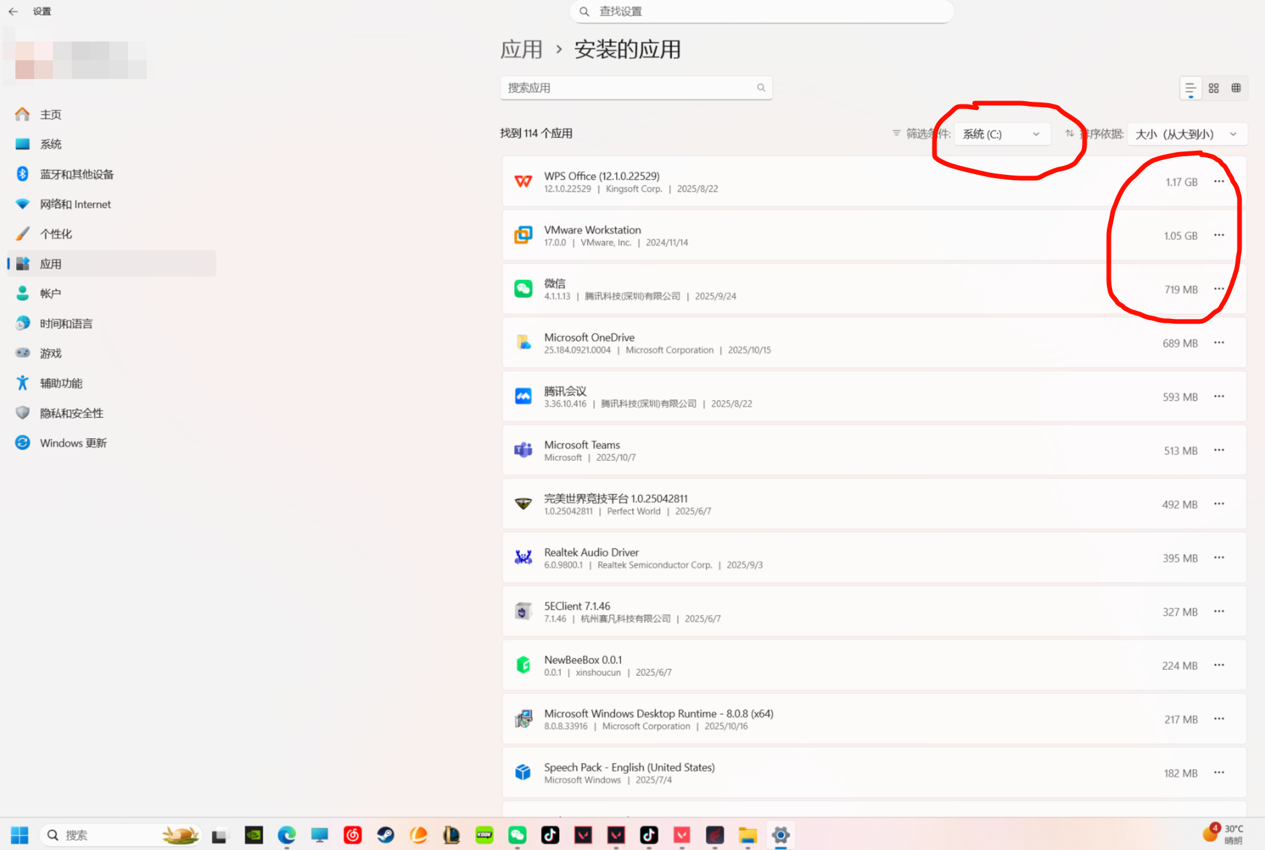Click the Windows Desktop Runtime icon
Image resolution: width=1265 pixels, height=850 pixels.
tap(523, 719)
